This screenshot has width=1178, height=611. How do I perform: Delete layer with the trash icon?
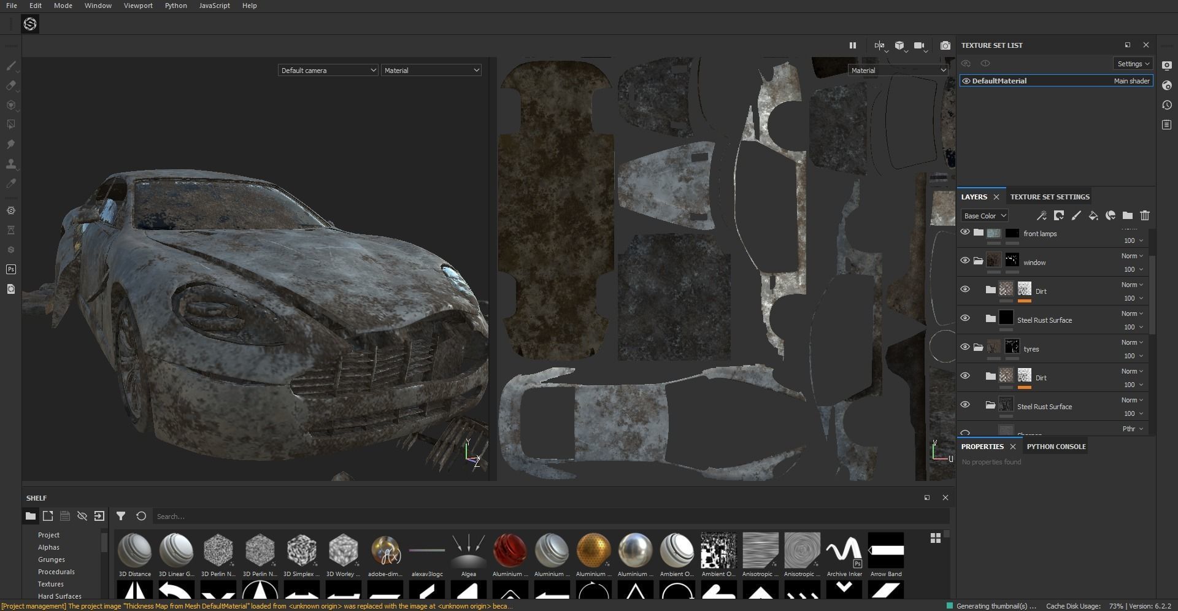pyautogui.click(x=1144, y=215)
